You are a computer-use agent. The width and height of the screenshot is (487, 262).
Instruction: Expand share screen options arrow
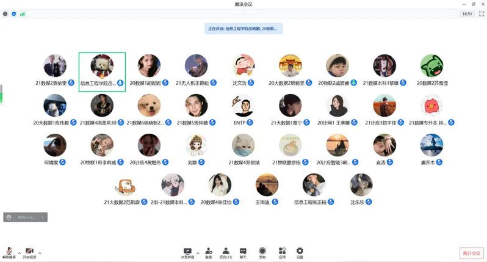click(197, 251)
